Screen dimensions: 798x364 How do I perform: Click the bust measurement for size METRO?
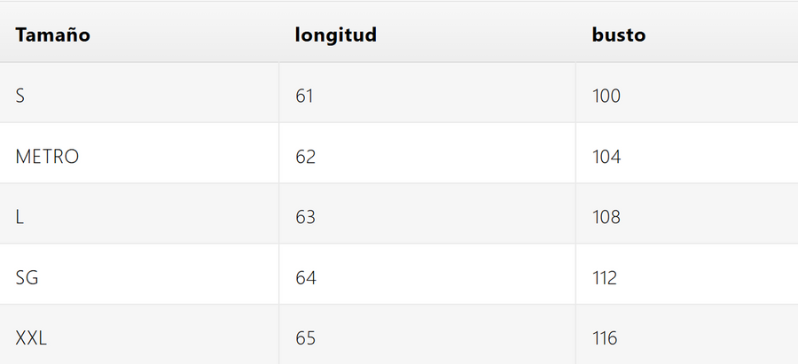tap(606, 157)
